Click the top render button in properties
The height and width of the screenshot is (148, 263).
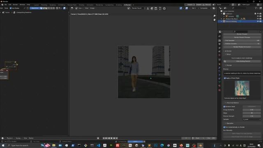pos(242,34)
